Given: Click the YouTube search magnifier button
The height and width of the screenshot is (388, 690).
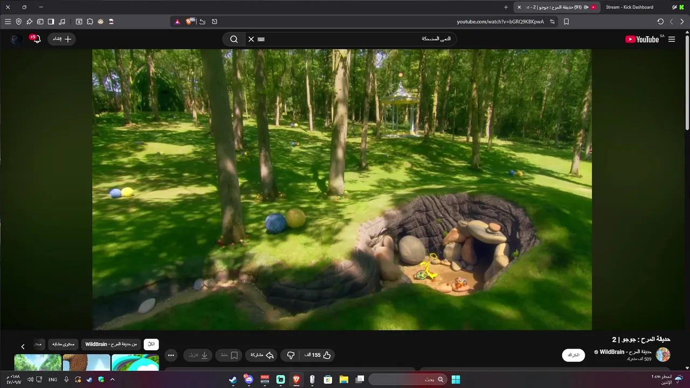Looking at the screenshot, I should point(234,39).
